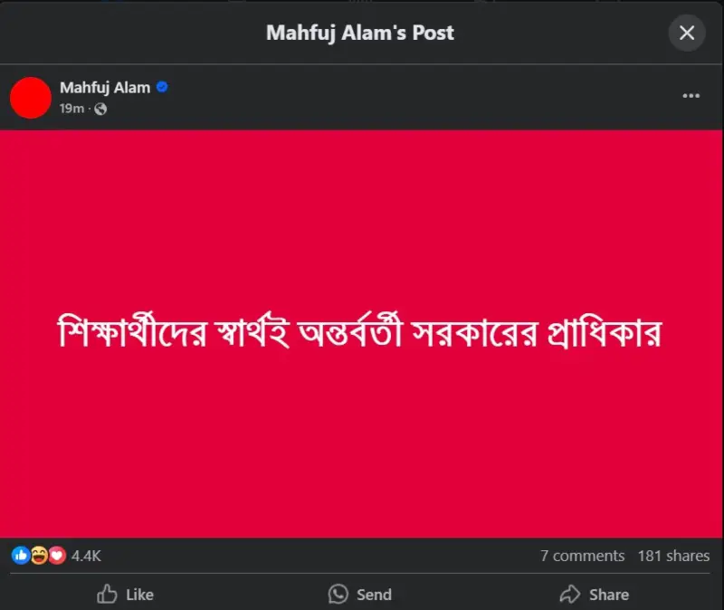Click the Share arrow icon

point(570,594)
